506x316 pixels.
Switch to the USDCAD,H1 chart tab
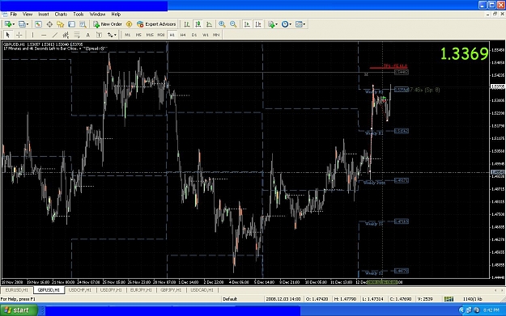202,290
